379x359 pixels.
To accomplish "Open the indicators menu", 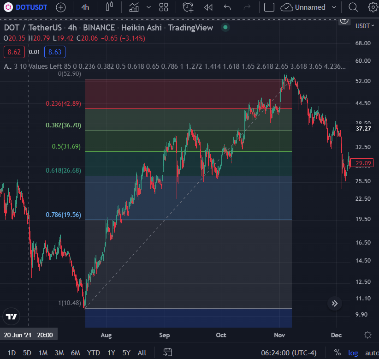I will coord(134,7).
